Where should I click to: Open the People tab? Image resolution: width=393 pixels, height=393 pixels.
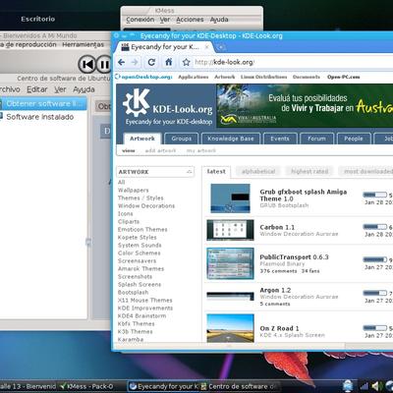point(354,139)
